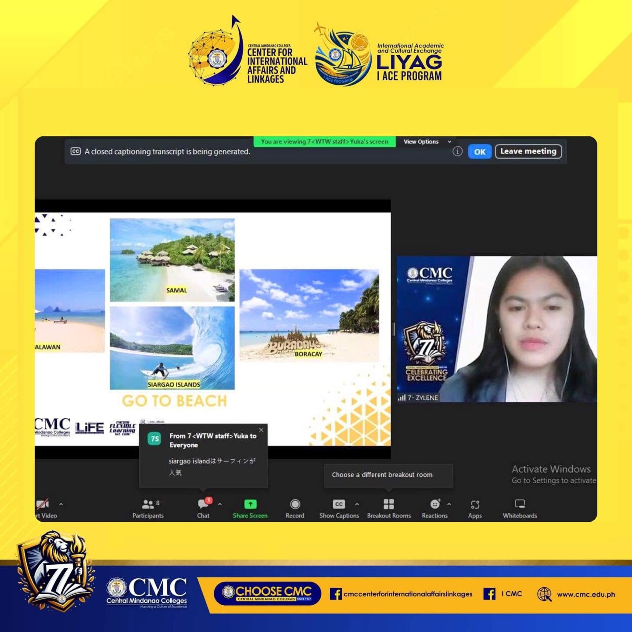Expand the View Options dropdown
This screenshot has width=632, height=632.
click(x=427, y=142)
